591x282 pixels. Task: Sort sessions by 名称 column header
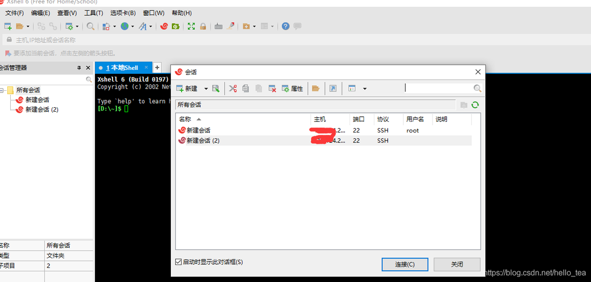(x=244, y=119)
